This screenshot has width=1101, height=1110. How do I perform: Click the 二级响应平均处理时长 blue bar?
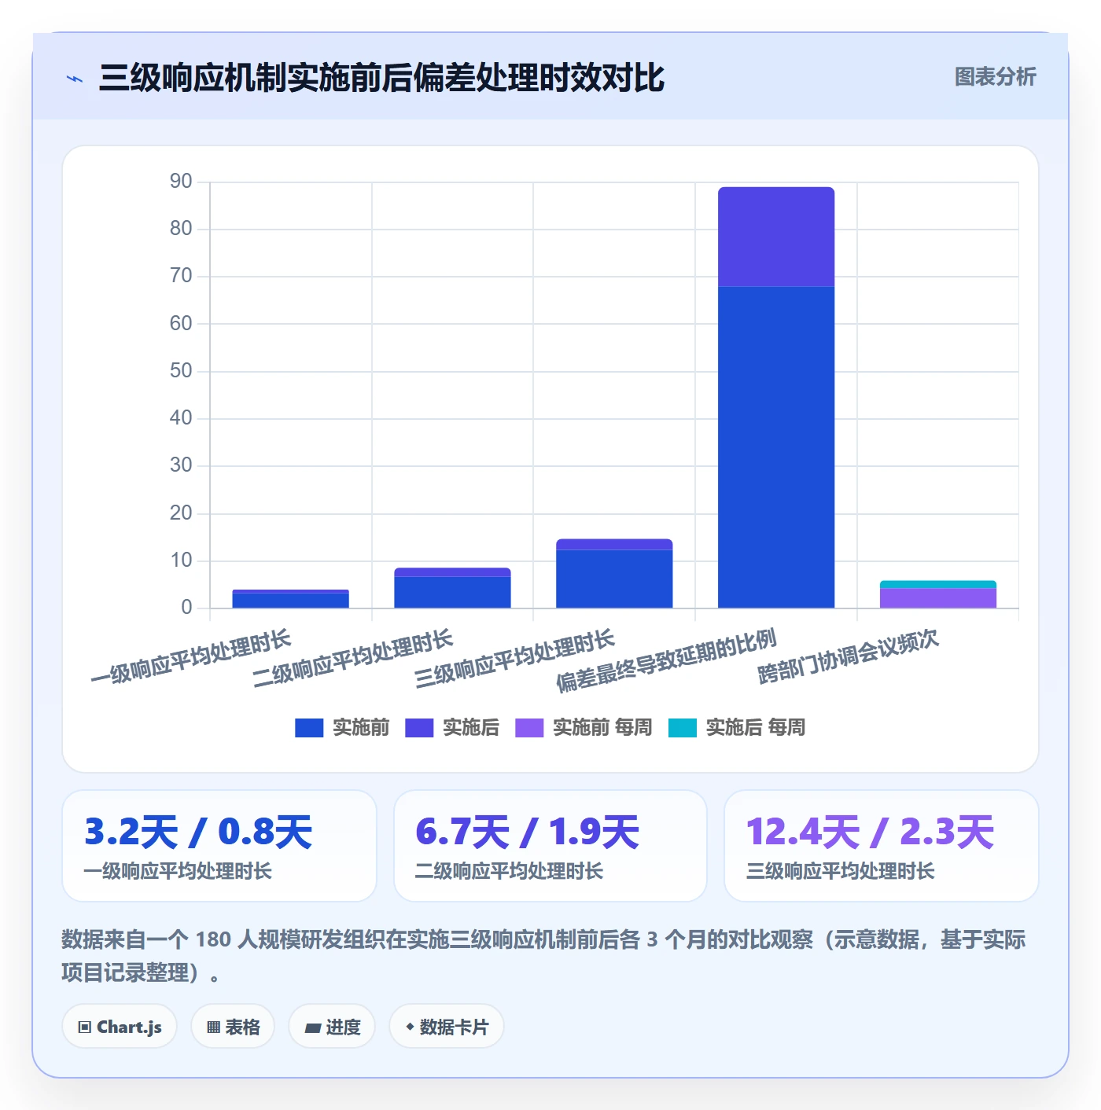point(452,592)
